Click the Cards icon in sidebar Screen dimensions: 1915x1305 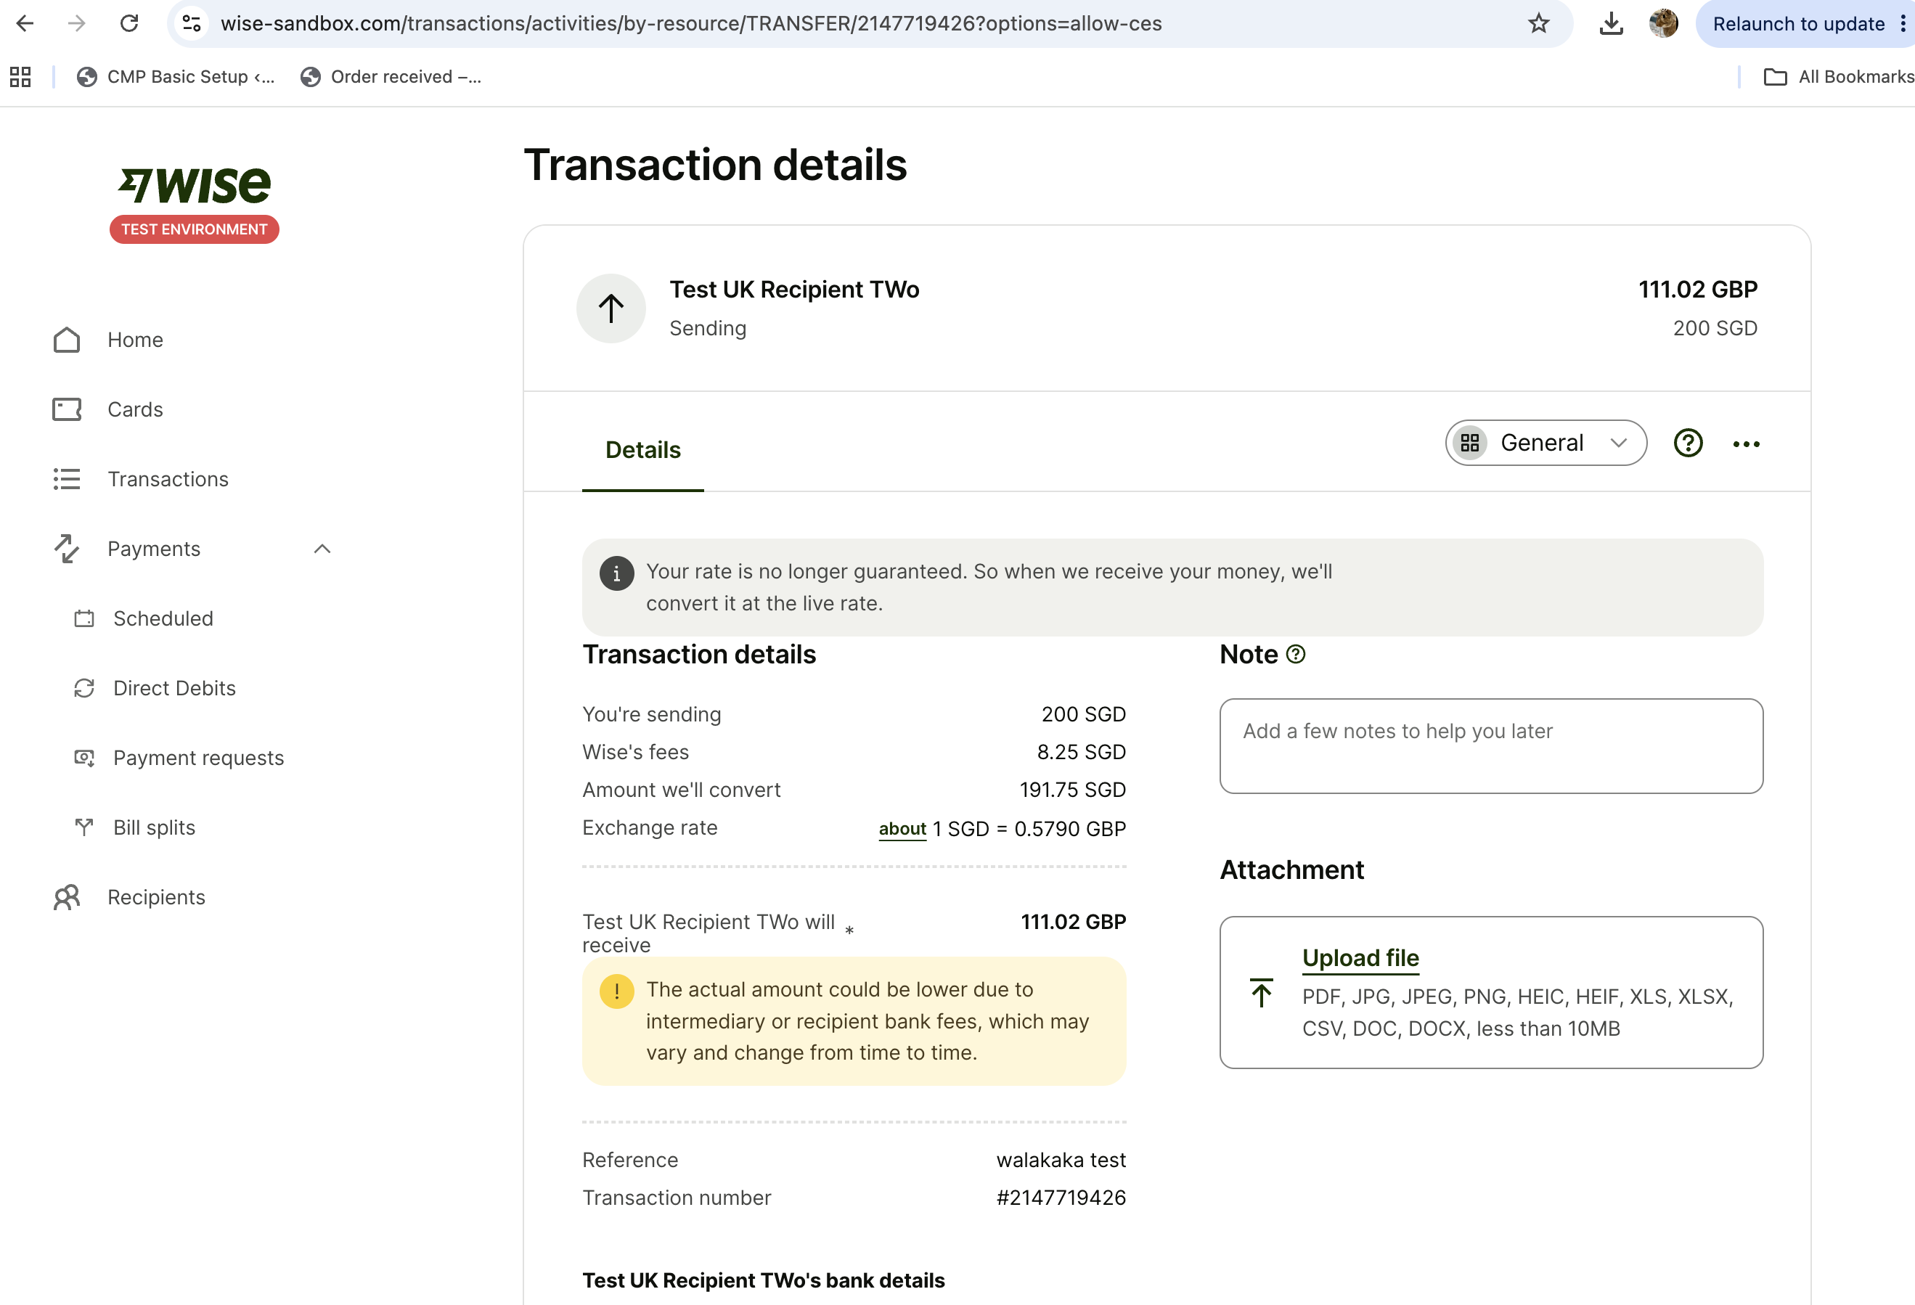pos(67,409)
